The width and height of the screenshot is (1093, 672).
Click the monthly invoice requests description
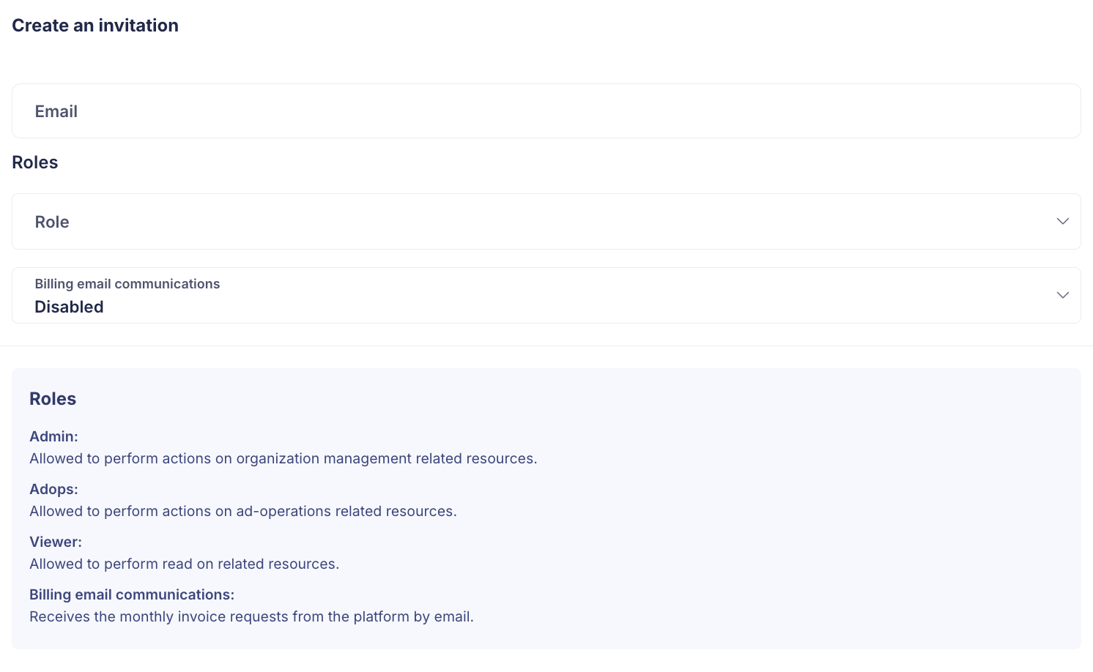251,616
